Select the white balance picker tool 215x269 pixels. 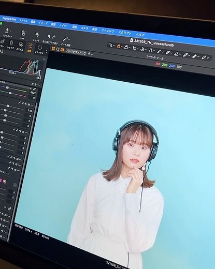click(x=194, y=56)
